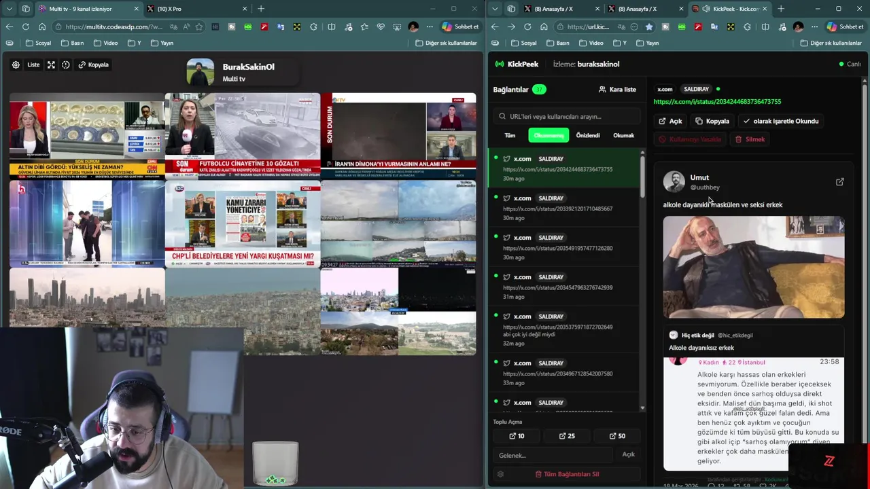This screenshot has width=870, height=489.
Task: Mute the KickPeek tab via speaker icon
Action: pyautogui.click(x=706, y=9)
